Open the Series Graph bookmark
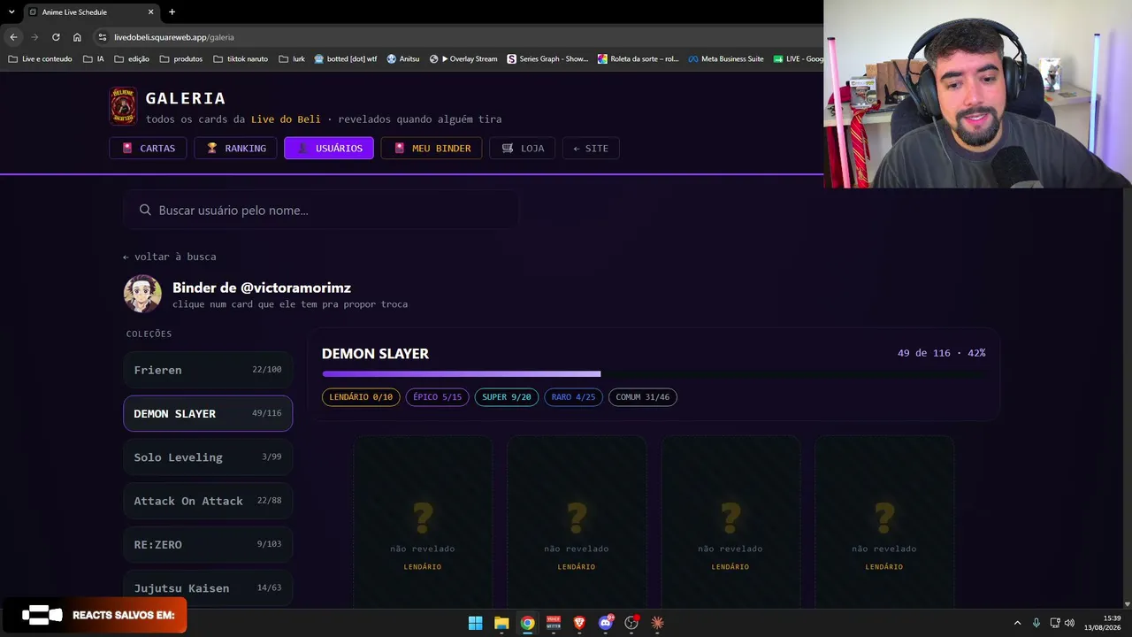Screen dimensions: 1132x637 point(547,59)
